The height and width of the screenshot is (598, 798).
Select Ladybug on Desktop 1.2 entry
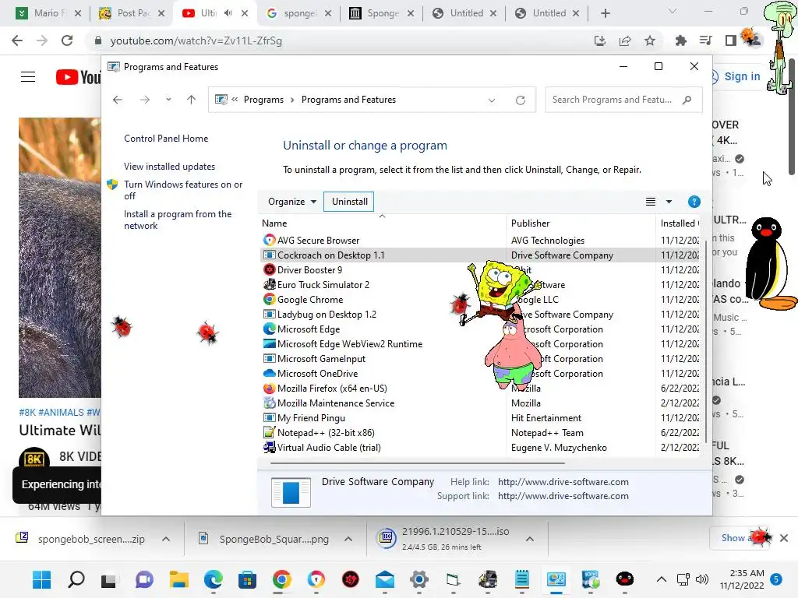327,315
